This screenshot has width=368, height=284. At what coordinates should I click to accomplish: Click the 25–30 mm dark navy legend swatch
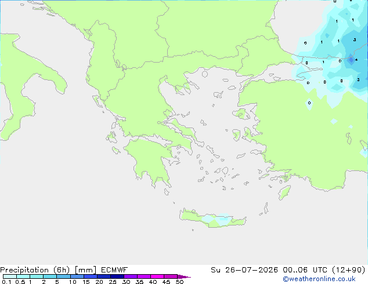117,276
